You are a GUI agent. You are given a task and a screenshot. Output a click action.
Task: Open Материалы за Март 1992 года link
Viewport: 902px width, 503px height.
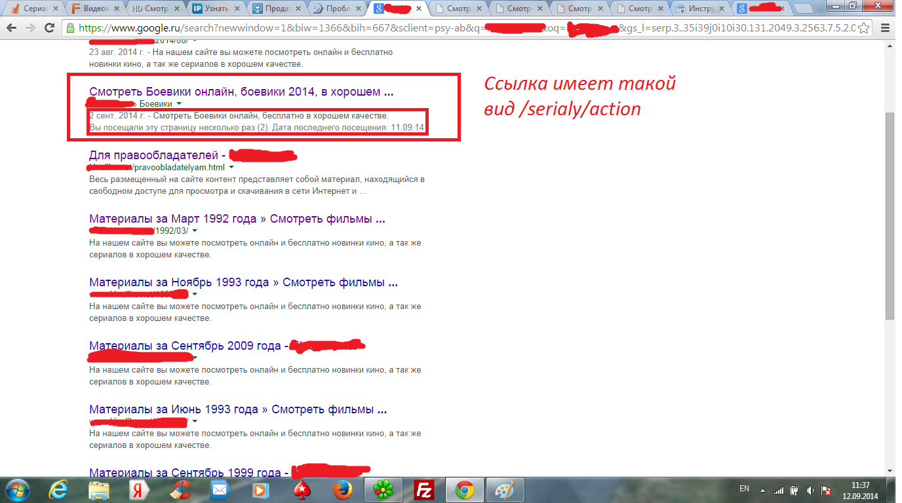coord(237,219)
